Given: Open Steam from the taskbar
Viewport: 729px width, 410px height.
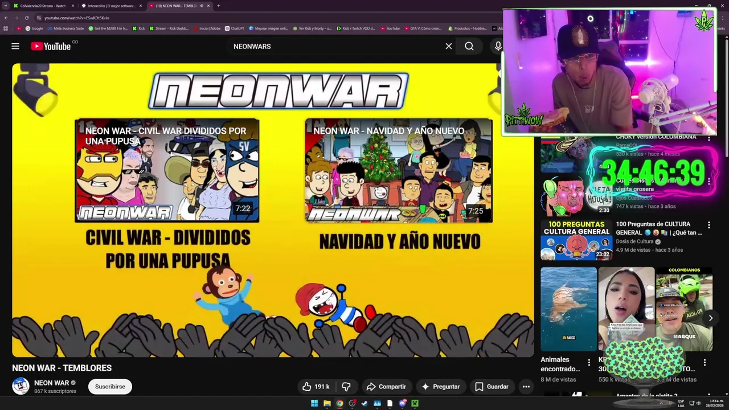Looking at the screenshot, I should [x=364, y=403].
